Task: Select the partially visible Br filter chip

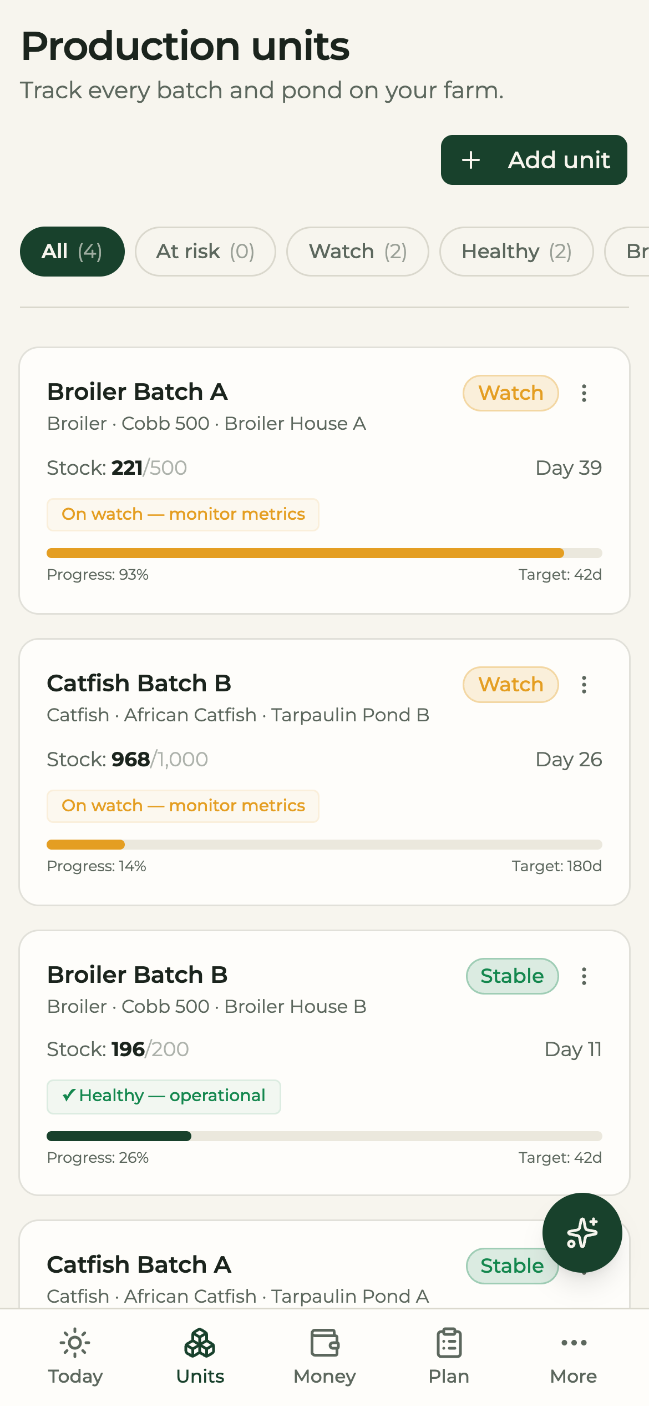Action: pos(627,252)
